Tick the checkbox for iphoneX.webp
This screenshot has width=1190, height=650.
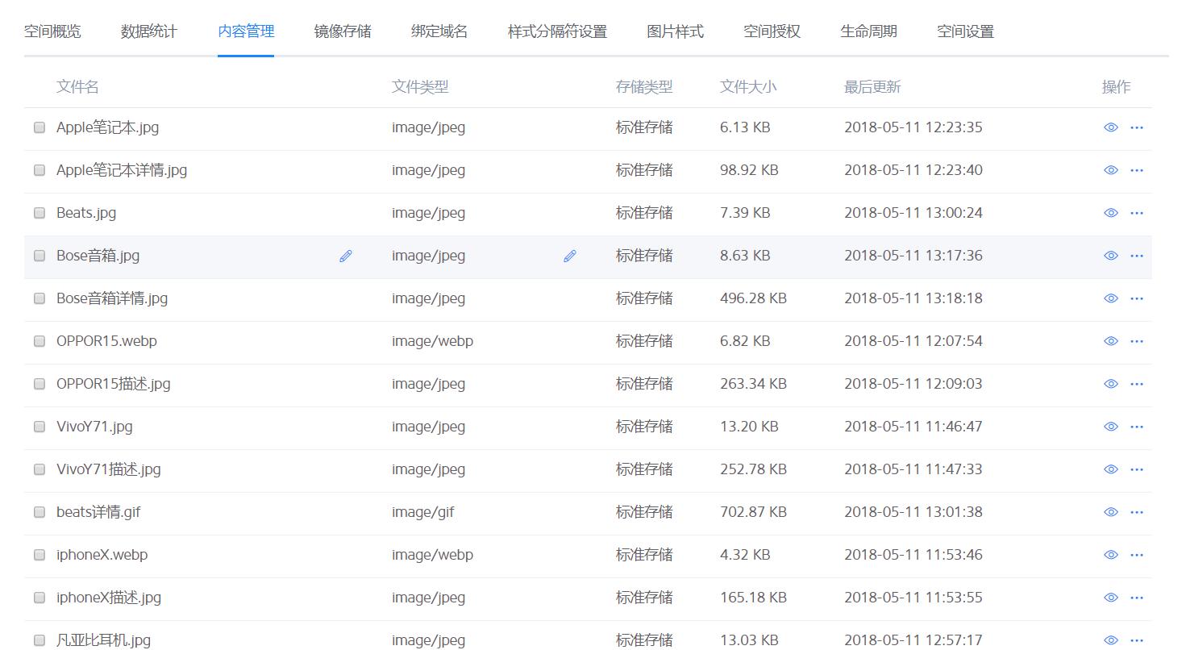pyautogui.click(x=40, y=555)
